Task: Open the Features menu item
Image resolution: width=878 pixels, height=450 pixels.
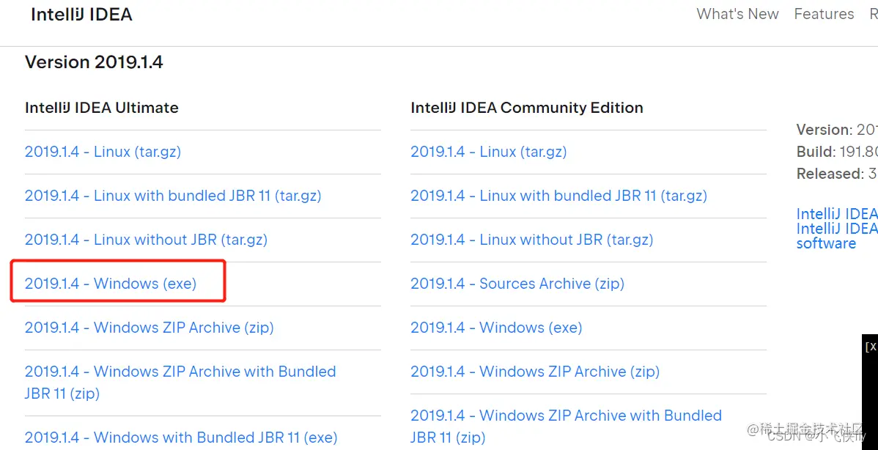Action: point(824,14)
